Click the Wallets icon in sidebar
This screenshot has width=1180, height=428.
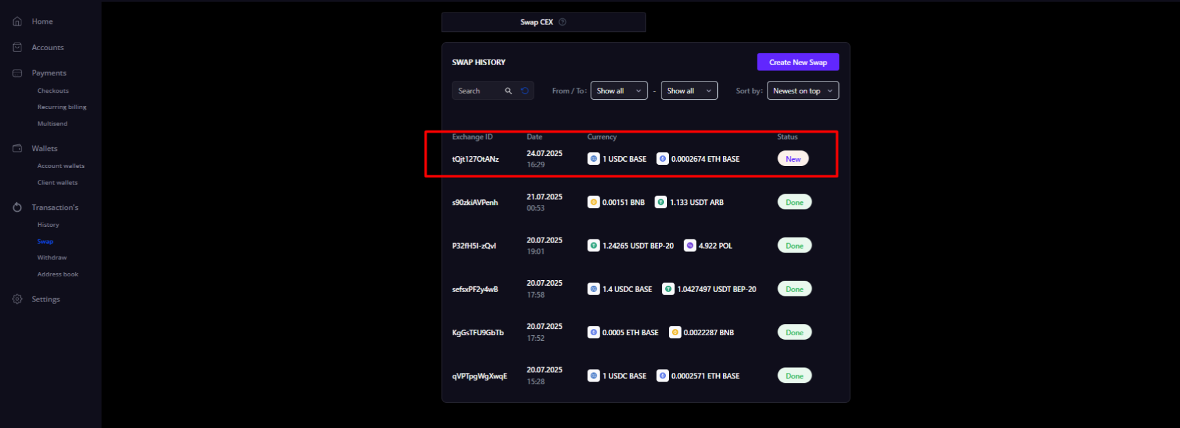[x=17, y=149]
